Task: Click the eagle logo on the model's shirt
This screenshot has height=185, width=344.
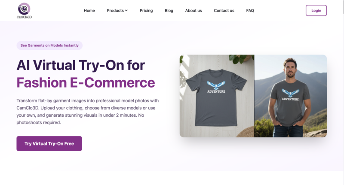Action: 290,93
